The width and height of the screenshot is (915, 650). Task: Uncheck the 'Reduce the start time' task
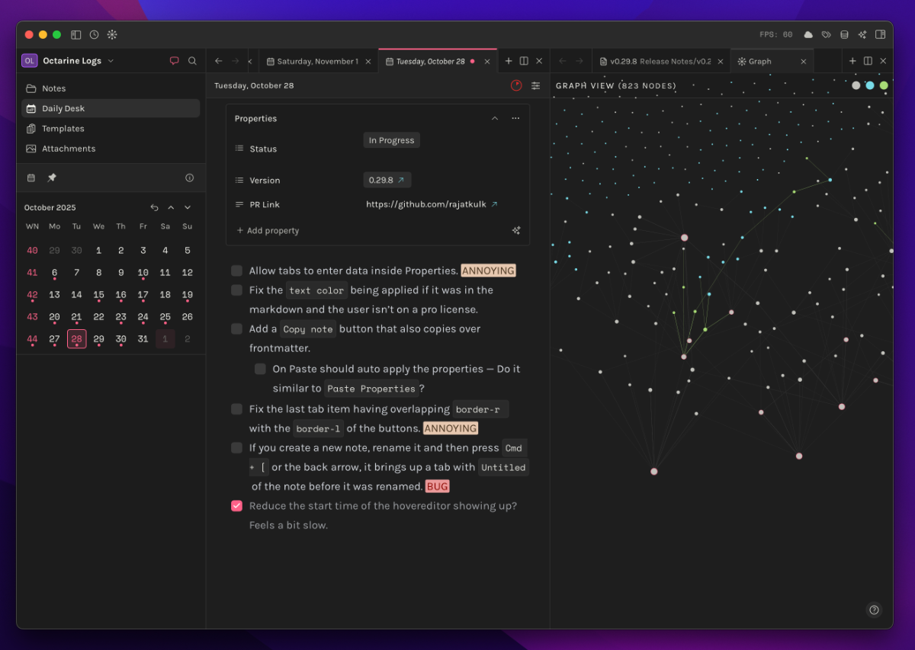click(237, 506)
